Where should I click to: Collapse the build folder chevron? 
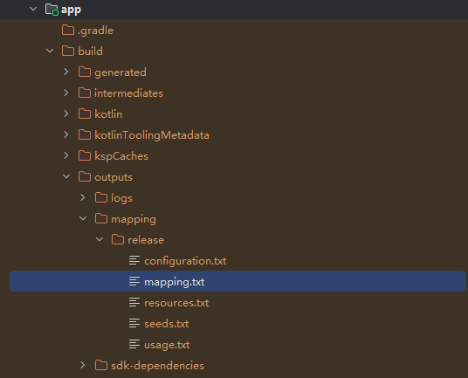50,51
